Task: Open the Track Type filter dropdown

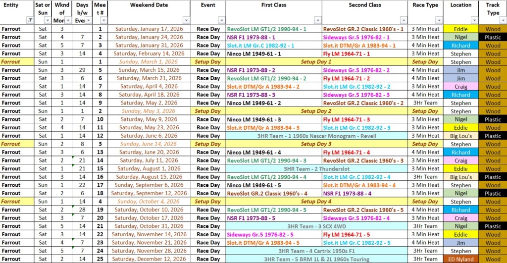Action: click(x=503, y=20)
